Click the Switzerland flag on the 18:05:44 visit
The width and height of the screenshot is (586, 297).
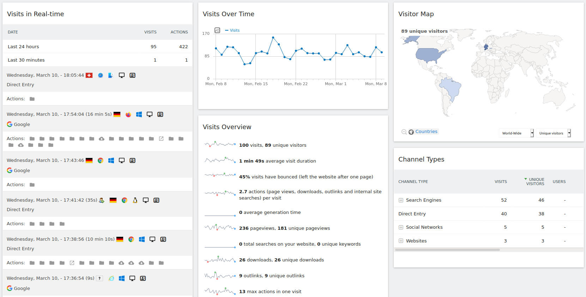point(89,75)
